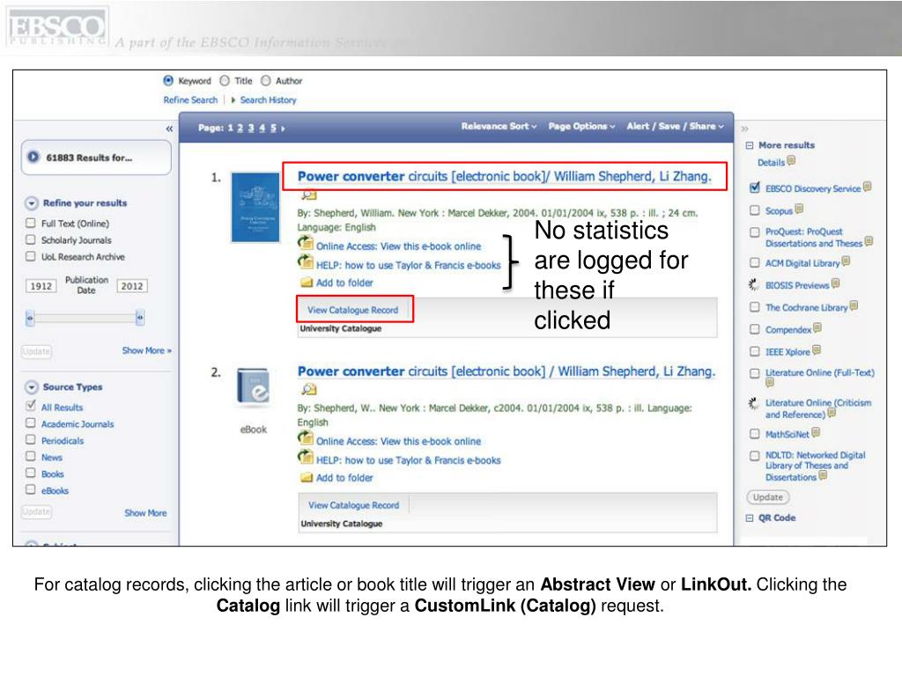Expand right panel with double arrow icon
Viewport: 902px width, 676px height.
pyautogui.click(x=744, y=129)
